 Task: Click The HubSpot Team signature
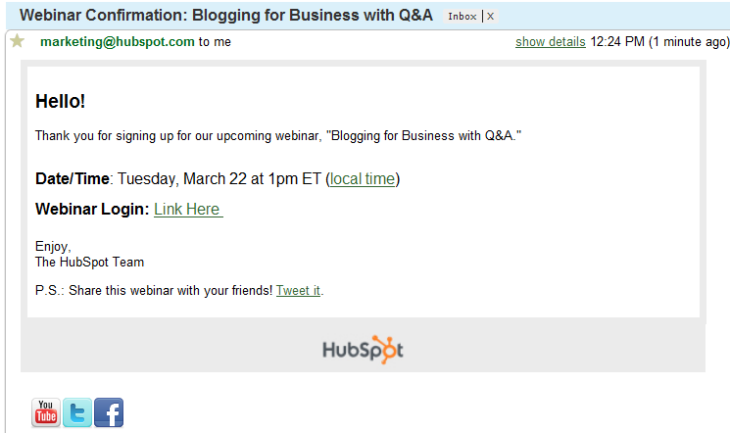[x=89, y=262]
